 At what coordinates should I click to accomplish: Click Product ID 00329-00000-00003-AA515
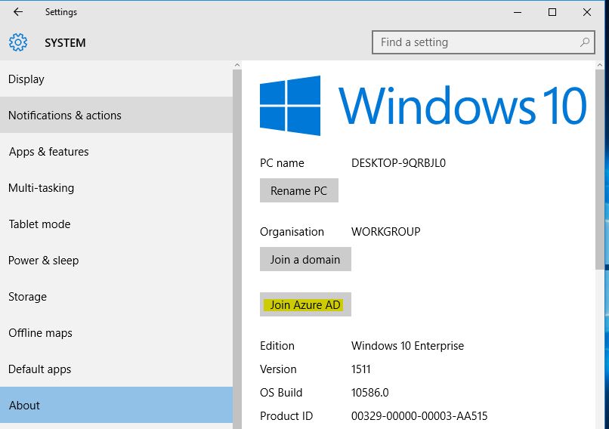419,416
